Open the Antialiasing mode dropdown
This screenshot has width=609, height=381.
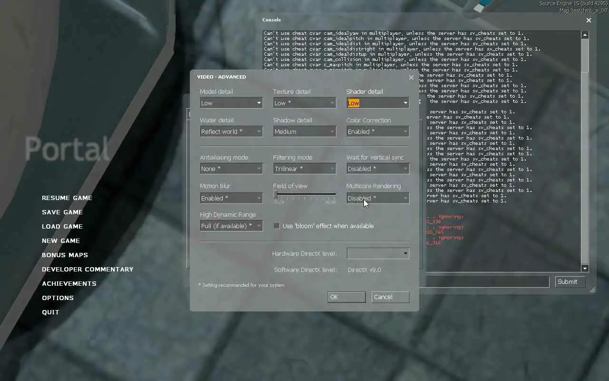tap(231, 169)
